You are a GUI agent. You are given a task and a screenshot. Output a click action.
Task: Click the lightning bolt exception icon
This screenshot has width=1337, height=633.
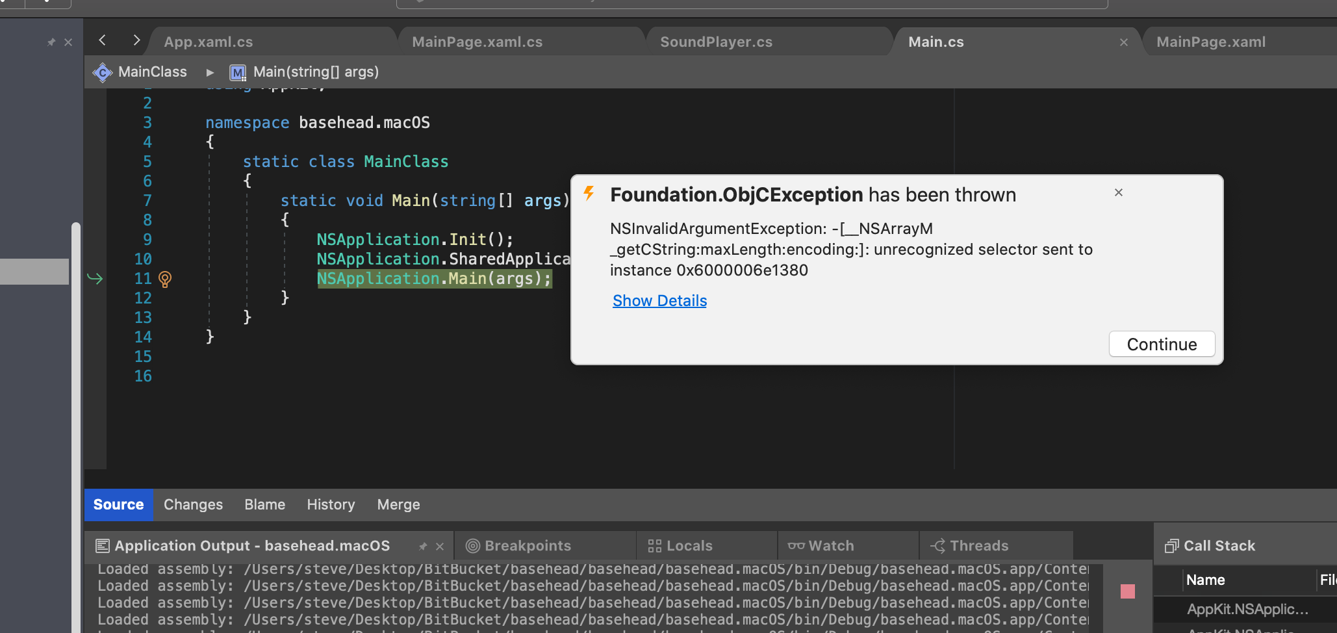pyautogui.click(x=589, y=193)
